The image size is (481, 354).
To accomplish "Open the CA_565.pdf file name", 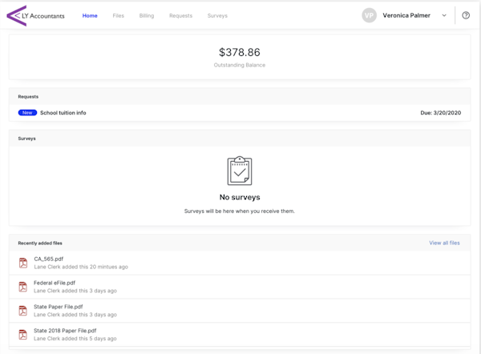I will click(x=48, y=259).
